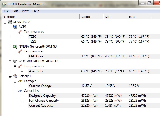Click Current Capacity min 1998 mWh
Screen dimensions: 164x123
click(113, 106)
